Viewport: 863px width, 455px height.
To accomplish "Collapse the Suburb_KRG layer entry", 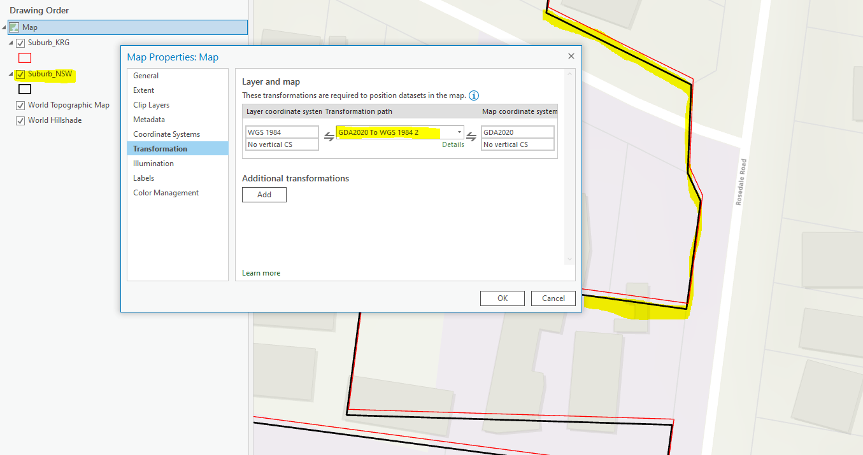I will 11,42.
